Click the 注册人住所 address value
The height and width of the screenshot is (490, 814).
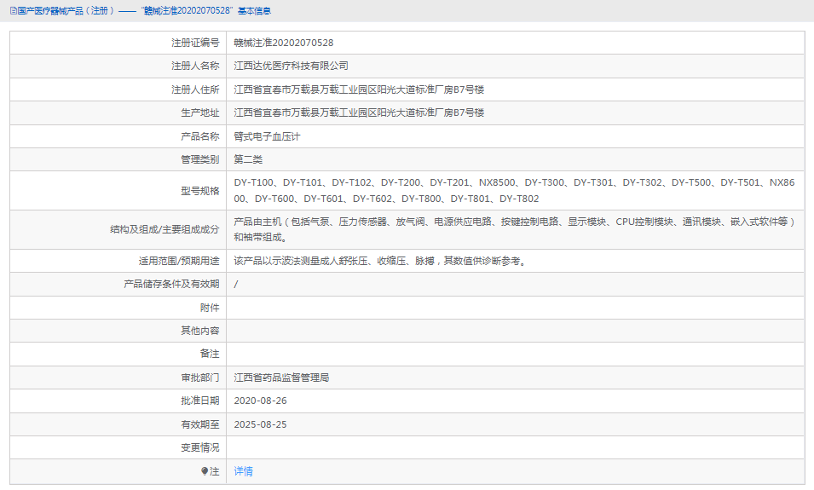359,89
